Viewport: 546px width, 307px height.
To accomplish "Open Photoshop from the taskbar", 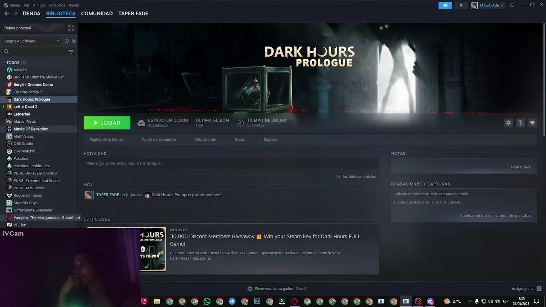I will (257, 301).
